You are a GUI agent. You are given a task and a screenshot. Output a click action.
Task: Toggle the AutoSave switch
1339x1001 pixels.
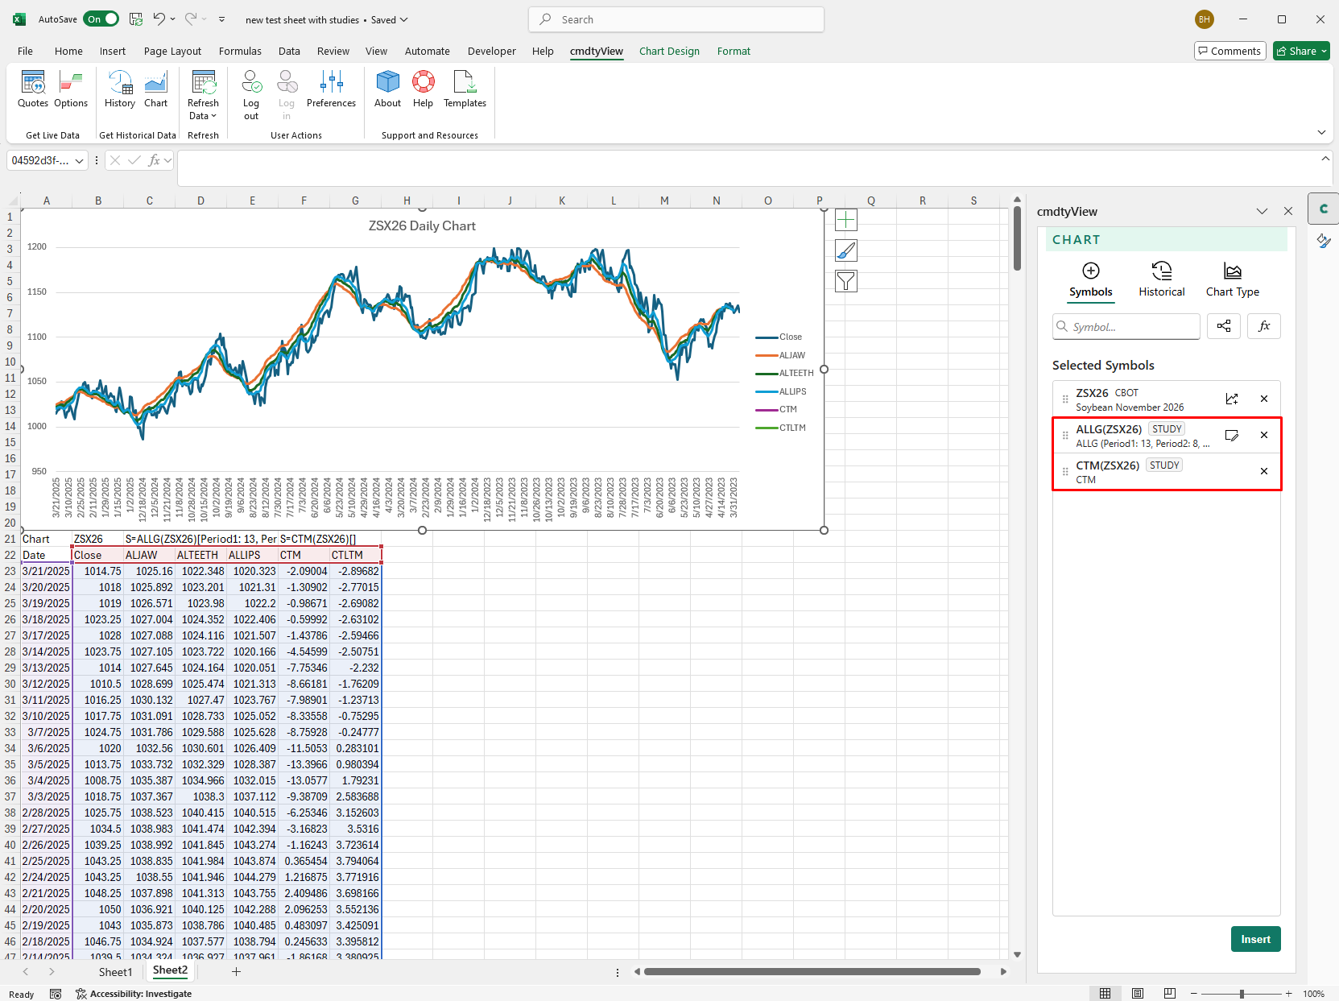(101, 19)
